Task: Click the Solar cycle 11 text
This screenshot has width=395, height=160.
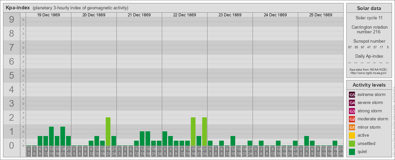Action: click(369, 18)
